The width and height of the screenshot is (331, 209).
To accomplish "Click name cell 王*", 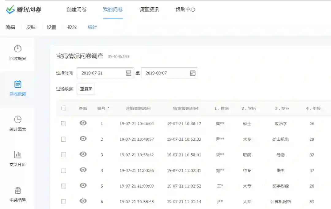I will pyautogui.click(x=220, y=186).
